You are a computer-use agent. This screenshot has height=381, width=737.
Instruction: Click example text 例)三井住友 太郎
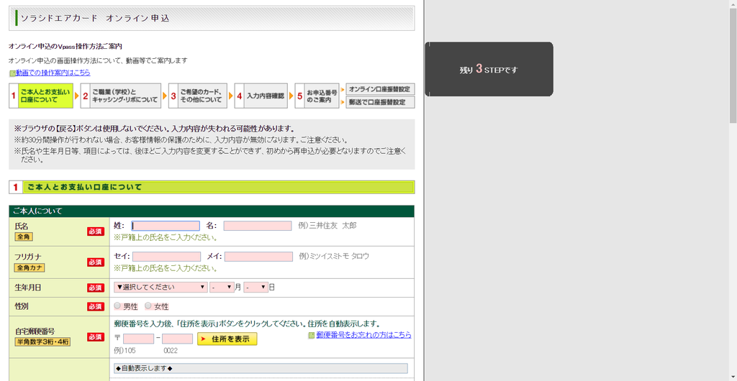click(327, 226)
